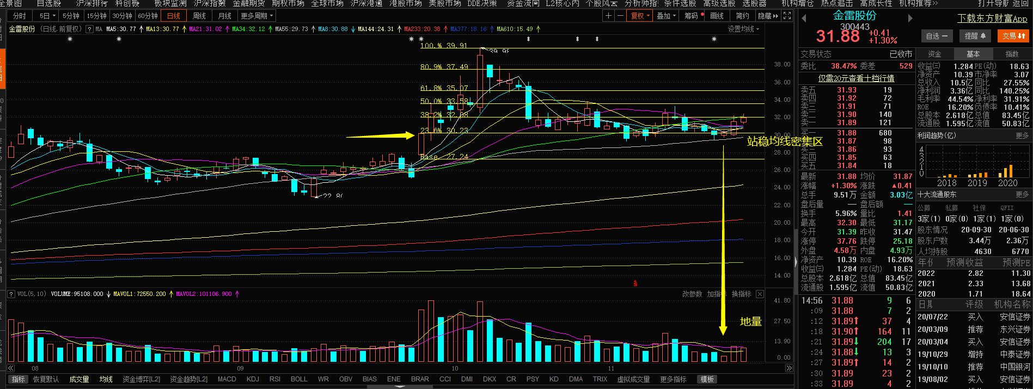
Task: Toggle fullscreen chart icon
Action: 787,16
